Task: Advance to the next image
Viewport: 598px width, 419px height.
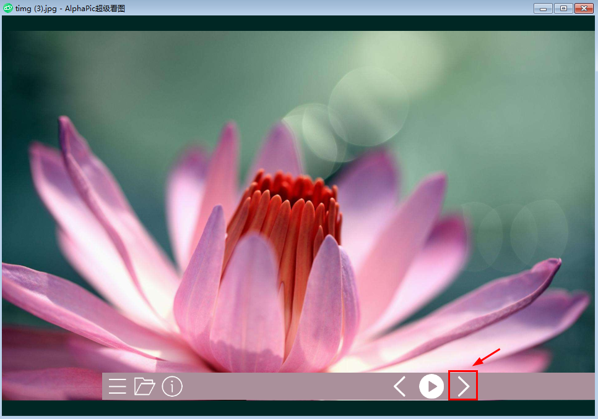Action: [x=463, y=387]
